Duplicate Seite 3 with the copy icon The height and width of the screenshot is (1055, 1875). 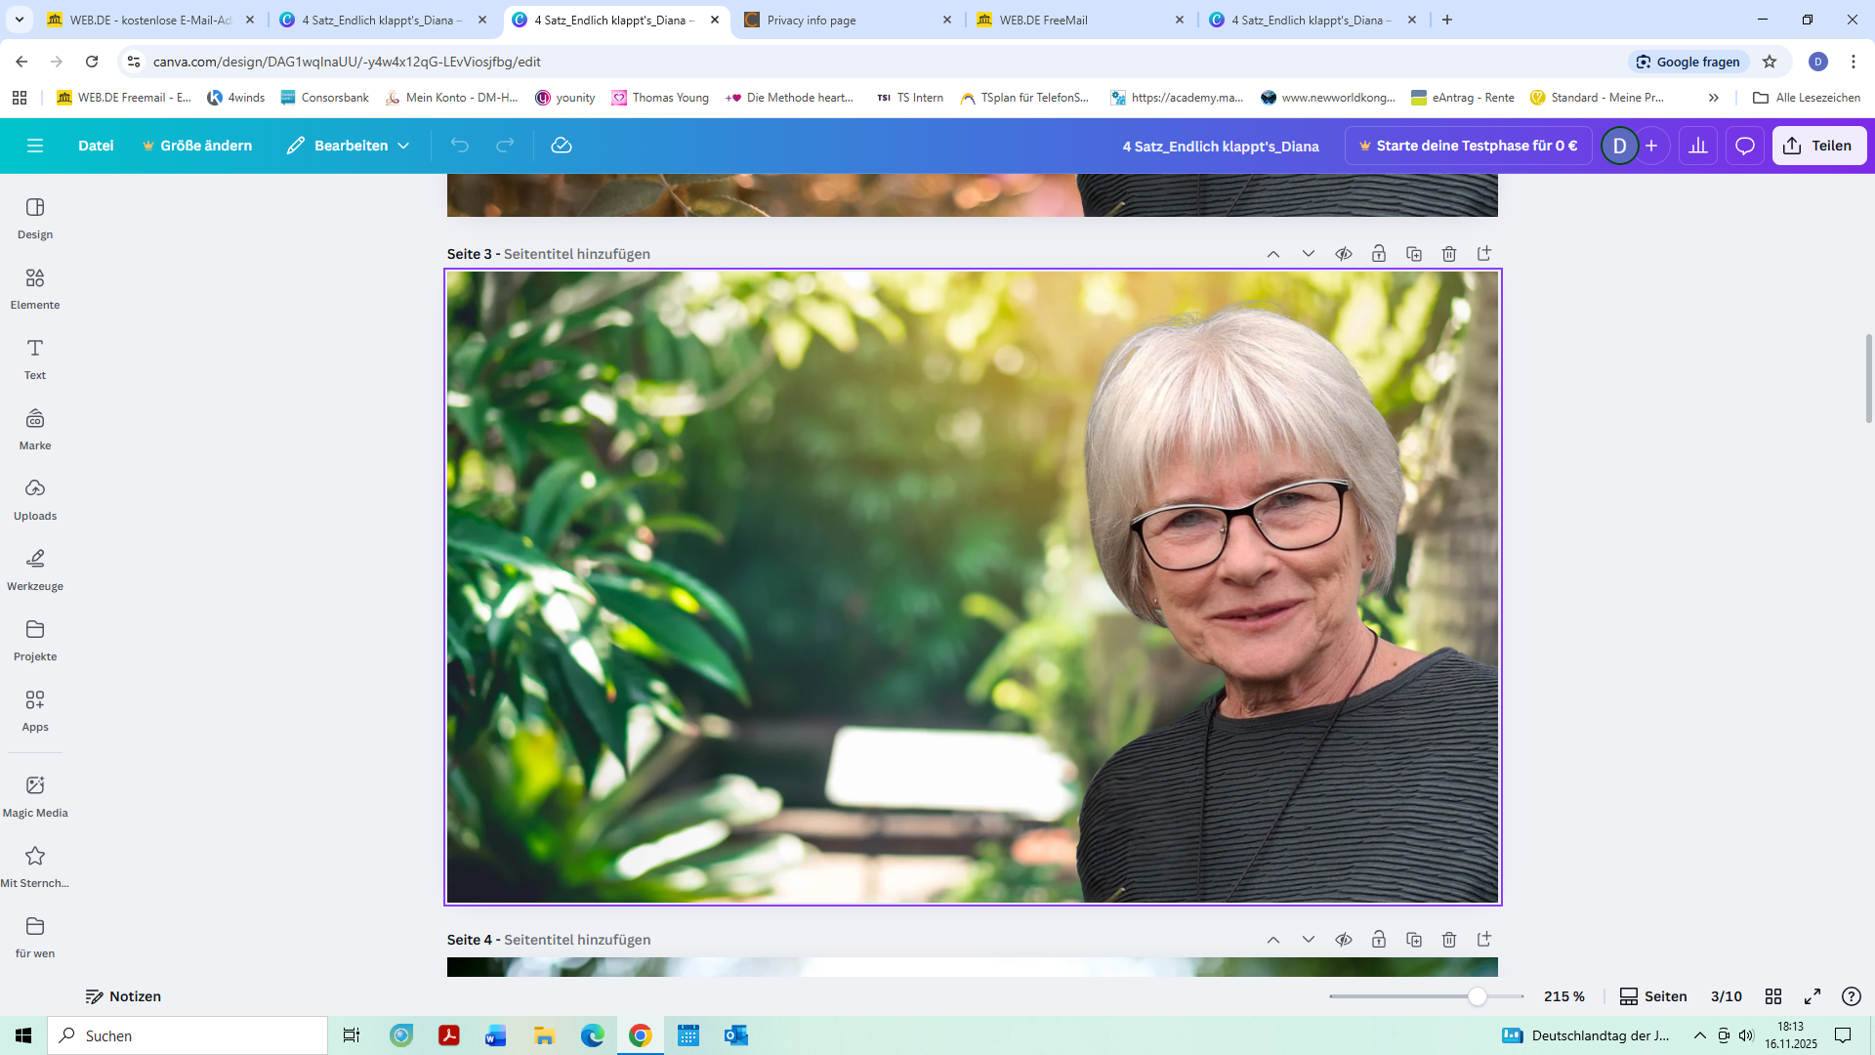(x=1414, y=254)
